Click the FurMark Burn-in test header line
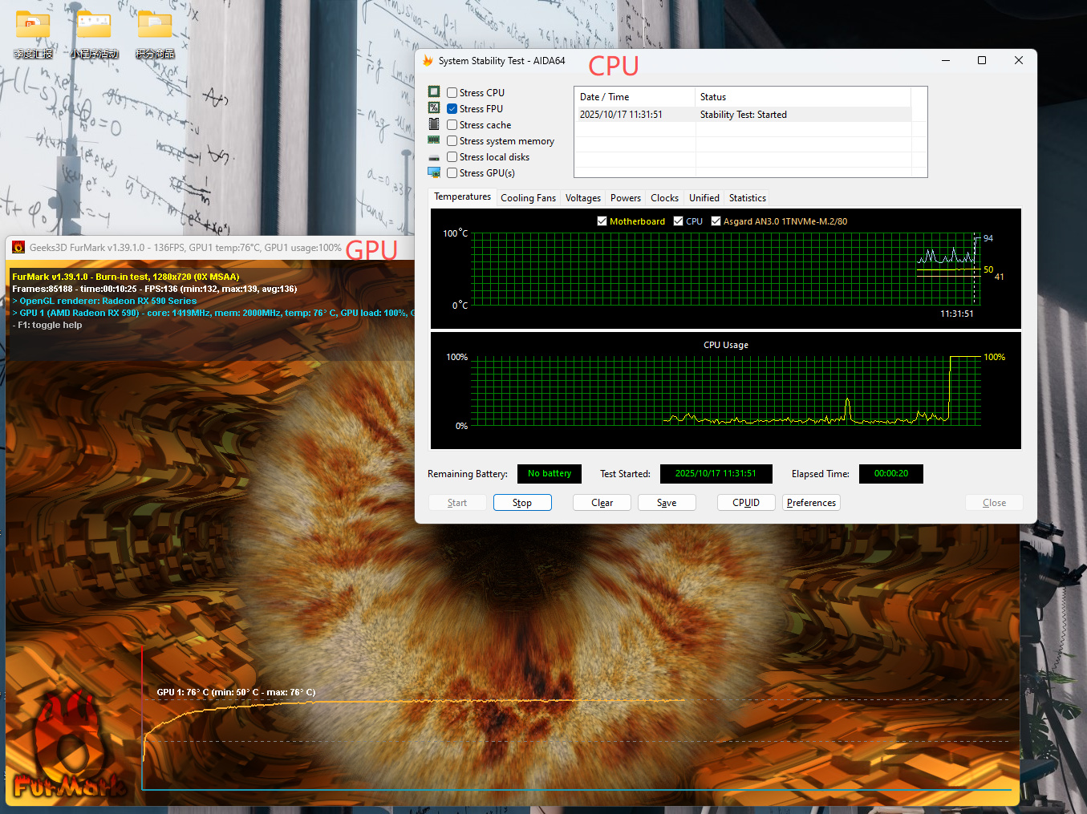1087x814 pixels. point(126,277)
